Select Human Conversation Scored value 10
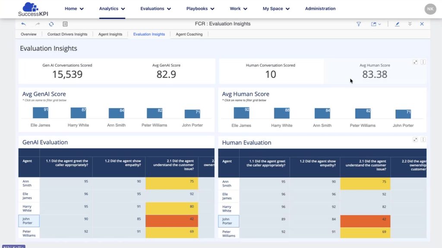Viewport: 442px width, 248px height. pyautogui.click(x=271, y=74)
